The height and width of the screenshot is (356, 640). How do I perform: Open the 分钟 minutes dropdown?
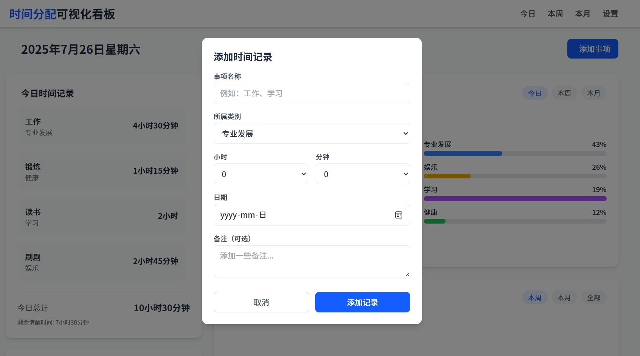363,174
